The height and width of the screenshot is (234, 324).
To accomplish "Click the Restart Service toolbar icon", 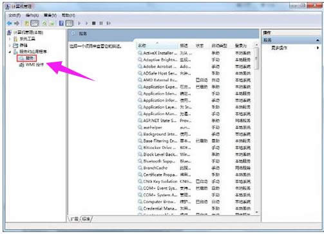I will coord(109,23).
